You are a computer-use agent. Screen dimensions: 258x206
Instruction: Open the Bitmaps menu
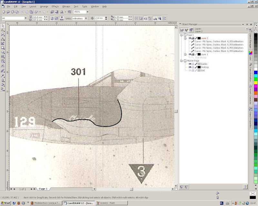[x=66, y=6]
